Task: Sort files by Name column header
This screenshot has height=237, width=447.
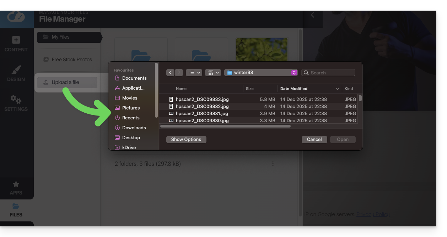Action: pos(181,89)
